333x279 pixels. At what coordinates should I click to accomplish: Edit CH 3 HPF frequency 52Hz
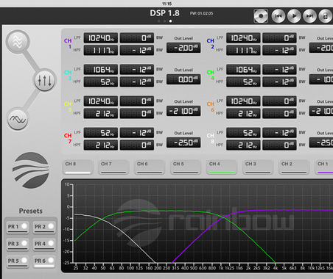[x=101, y=82]
